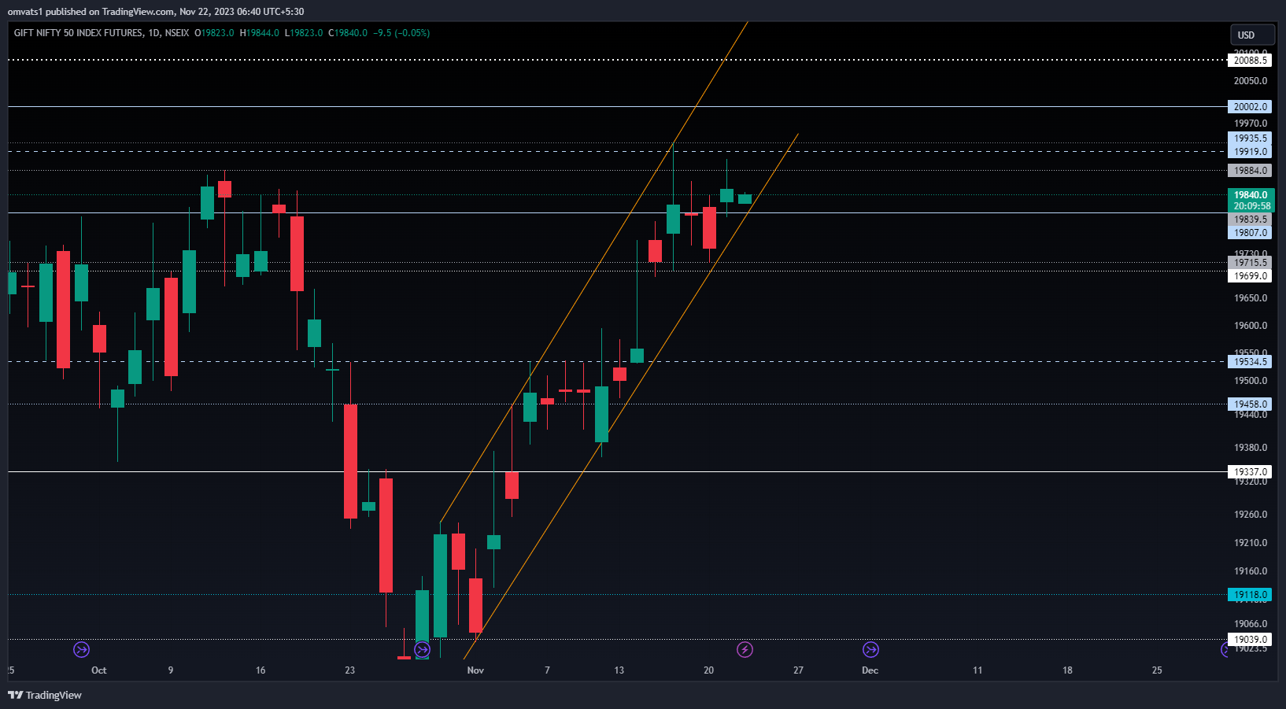
Task: Click the 18 date label on time axis
Action: (1067, 670)
